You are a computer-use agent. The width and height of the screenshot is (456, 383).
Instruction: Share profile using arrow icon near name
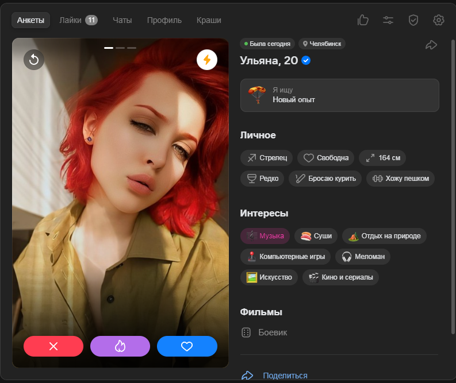[431, 45]
